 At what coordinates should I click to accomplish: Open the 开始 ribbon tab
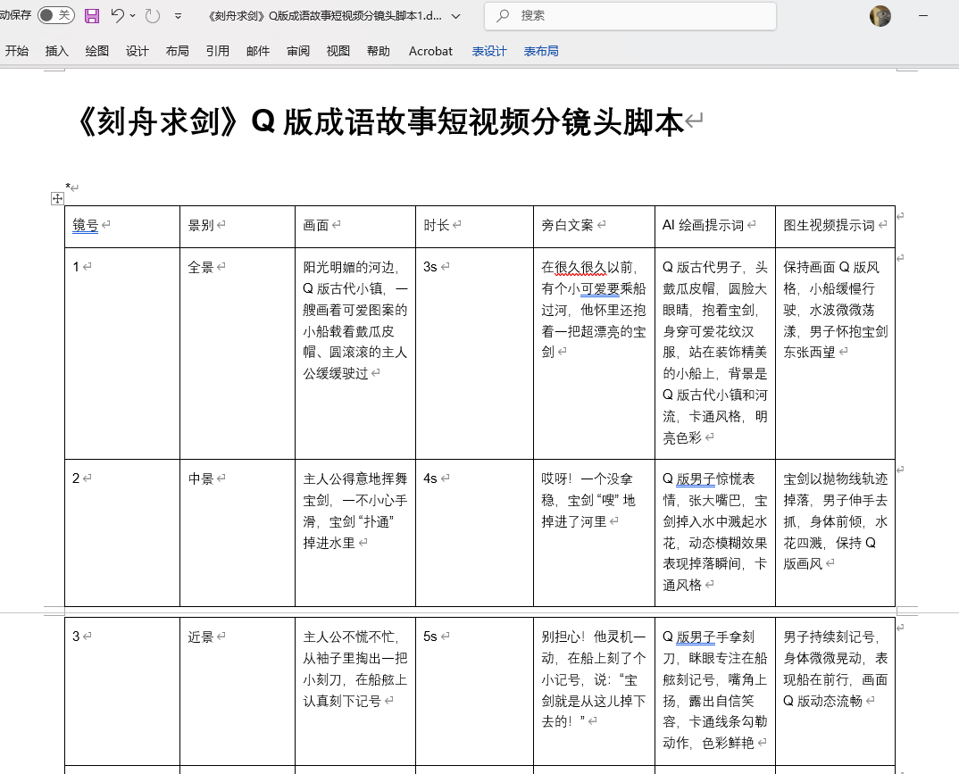pos(16,52)
